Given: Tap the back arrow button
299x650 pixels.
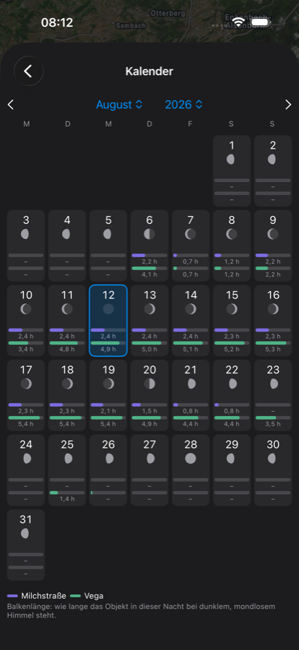Looking at the screenshot, I should (28, 71).
